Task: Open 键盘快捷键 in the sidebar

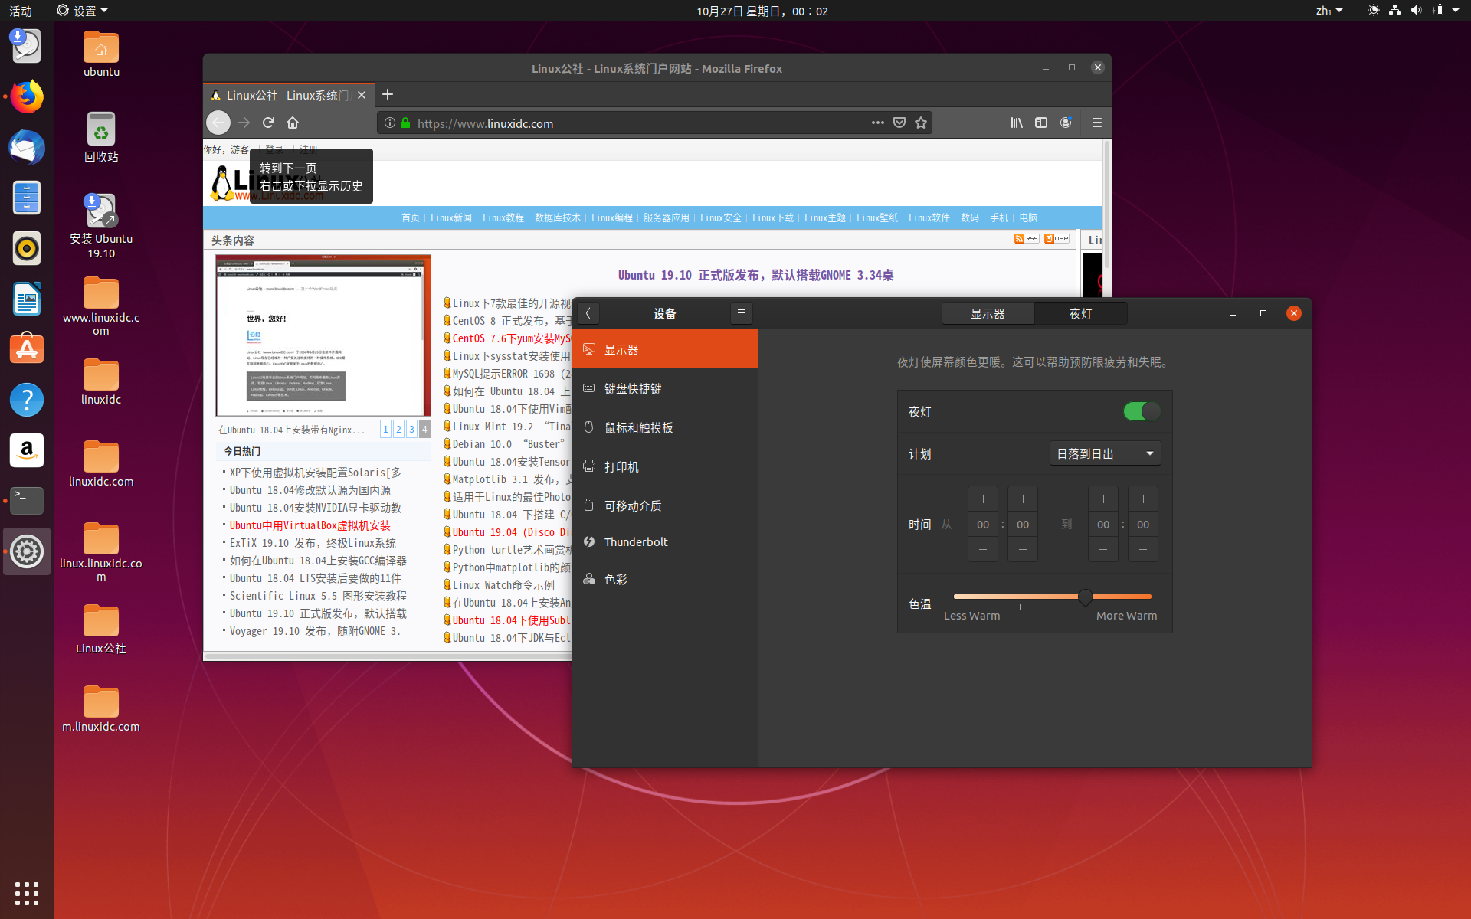Action: pos(665,388)
